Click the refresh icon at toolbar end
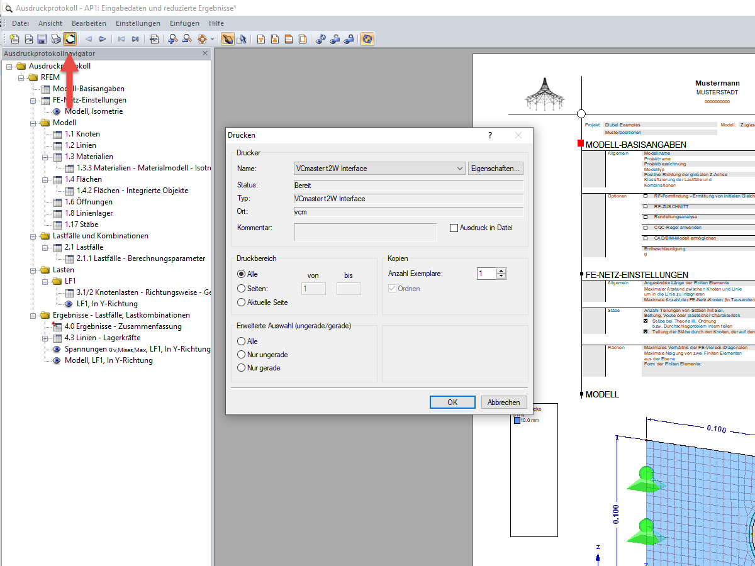755x566 pixels. (x=367, y=39)
